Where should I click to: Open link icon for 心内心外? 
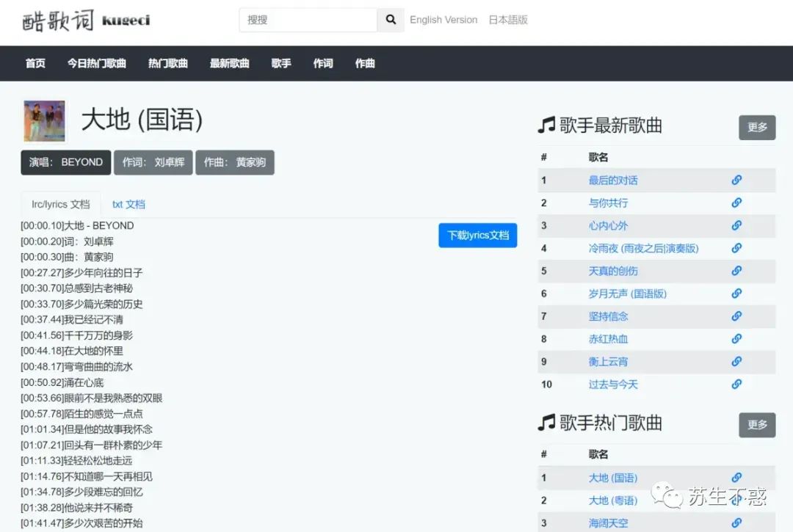click(736, 225)
